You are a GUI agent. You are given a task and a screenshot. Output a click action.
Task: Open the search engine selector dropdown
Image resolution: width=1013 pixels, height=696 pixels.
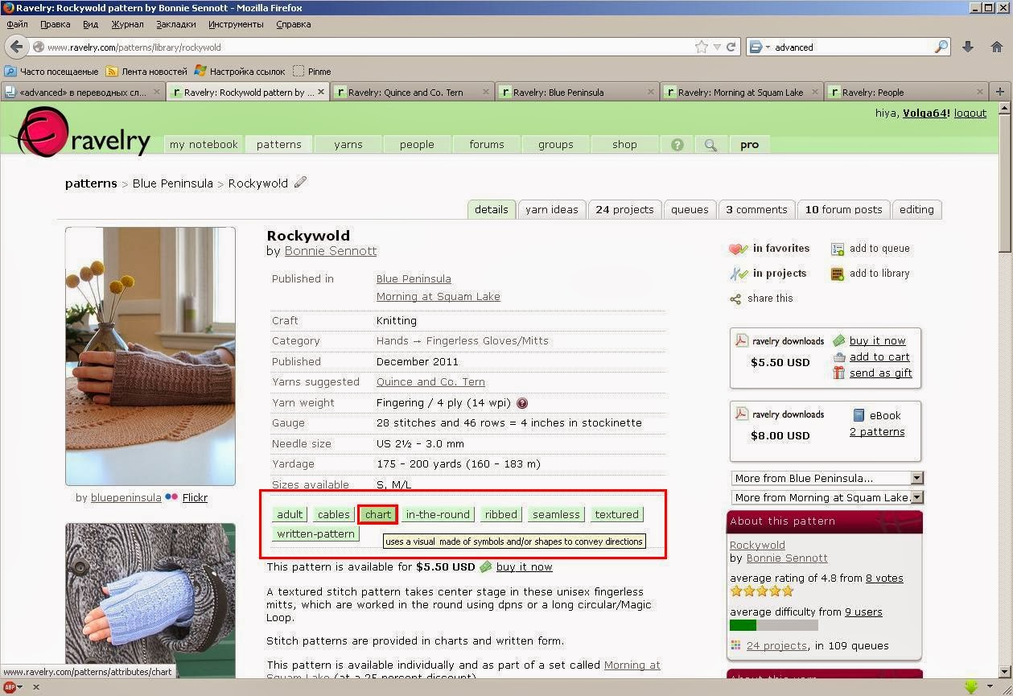click(x=759, y=47)
